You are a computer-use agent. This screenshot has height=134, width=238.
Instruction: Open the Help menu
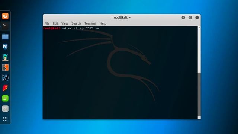[103, 23]
